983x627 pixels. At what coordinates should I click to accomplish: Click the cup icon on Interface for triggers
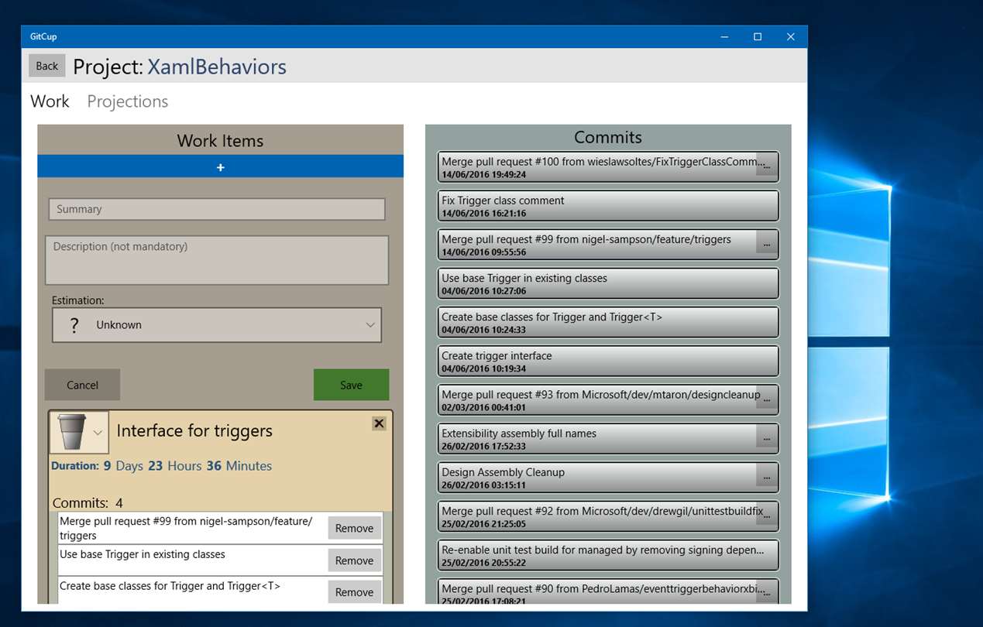click(71, 432)
